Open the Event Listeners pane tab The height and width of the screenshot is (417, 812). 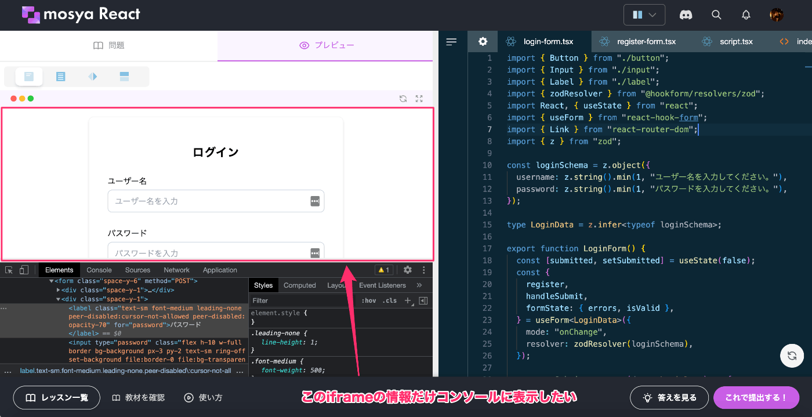(382, 285)
